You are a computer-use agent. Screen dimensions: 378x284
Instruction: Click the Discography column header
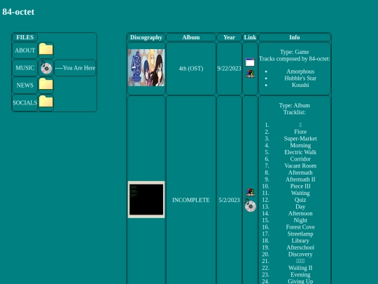coord(146,37)
